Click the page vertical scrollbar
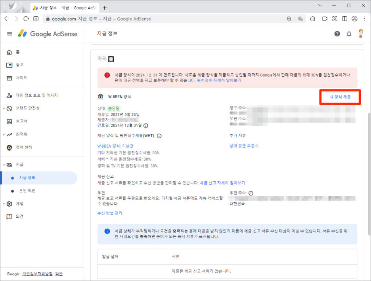This screenshot has width=371, height=281. tap(369, 174)
